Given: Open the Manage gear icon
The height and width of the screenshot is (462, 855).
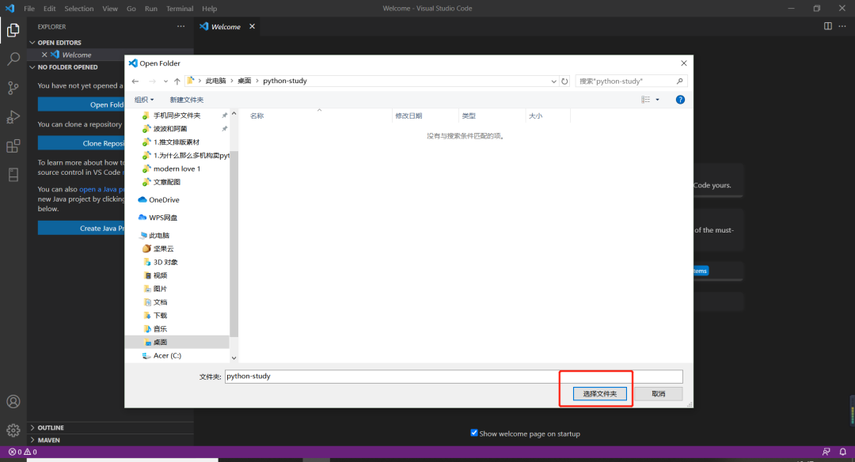Looking at the screenshot, I should (x=13, y=430).
